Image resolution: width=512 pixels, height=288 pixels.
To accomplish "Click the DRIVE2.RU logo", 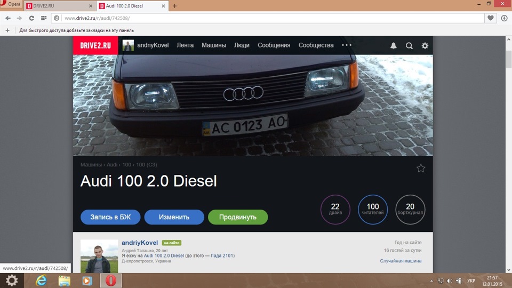I will coord(95,45).
